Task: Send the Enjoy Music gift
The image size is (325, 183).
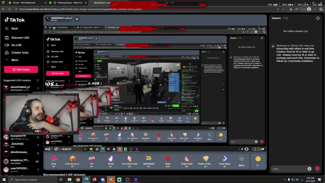Action: pyautogui.click(x=225, y=161)
